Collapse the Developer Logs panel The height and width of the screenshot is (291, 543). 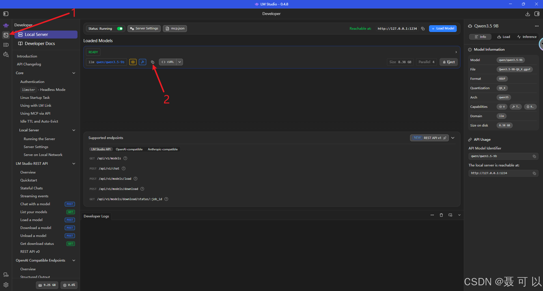[x=459, y=215]
